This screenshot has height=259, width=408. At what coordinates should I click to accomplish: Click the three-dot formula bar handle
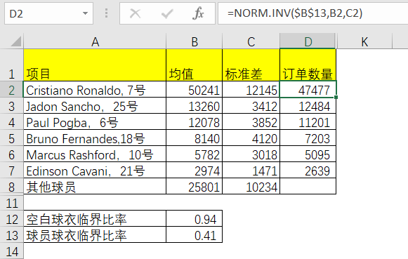click(x=106, y=13)
